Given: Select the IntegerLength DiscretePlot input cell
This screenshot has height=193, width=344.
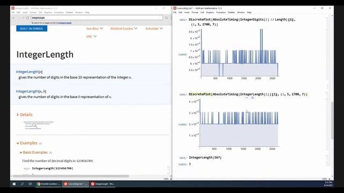Looking at the screenshot, I should [248, 94].
